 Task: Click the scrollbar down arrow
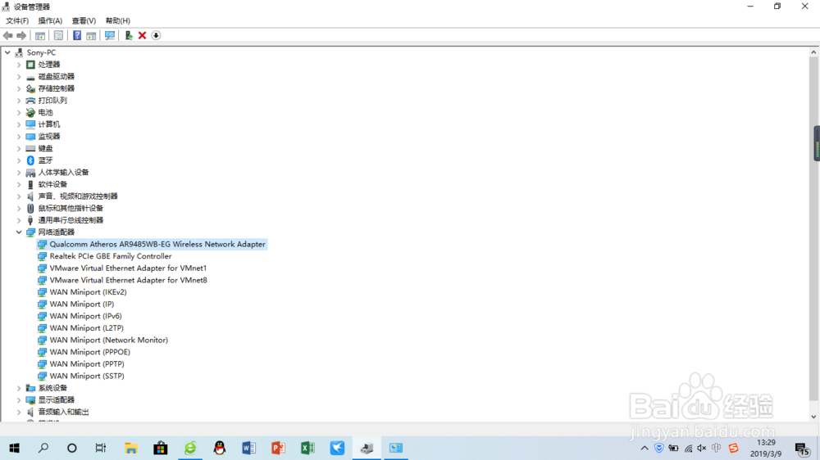tap(813, 417)
